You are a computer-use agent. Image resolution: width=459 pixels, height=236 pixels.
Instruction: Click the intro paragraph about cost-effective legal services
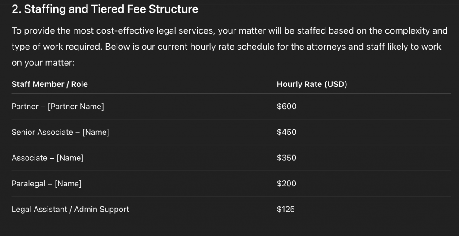point(229,47)
